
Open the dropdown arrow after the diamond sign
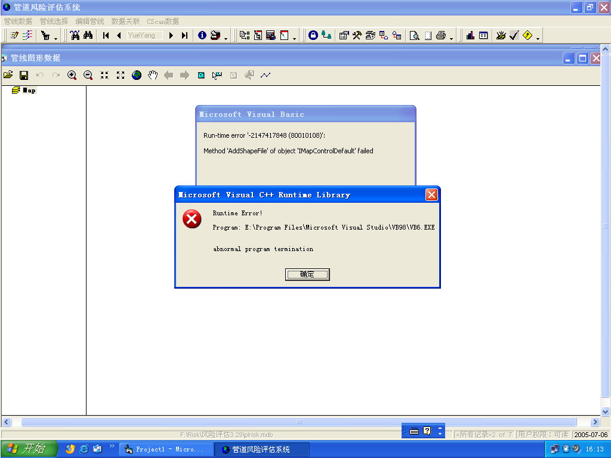point(538,38)
